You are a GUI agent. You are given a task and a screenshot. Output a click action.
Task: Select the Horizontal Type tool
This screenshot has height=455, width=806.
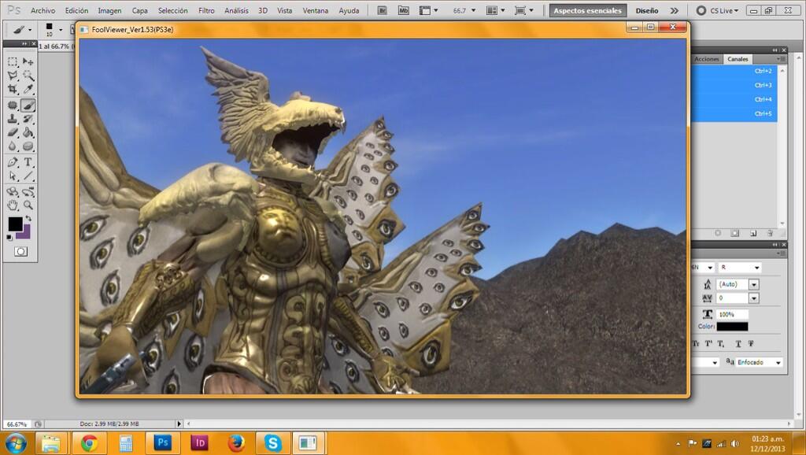[x=28, y=162]
